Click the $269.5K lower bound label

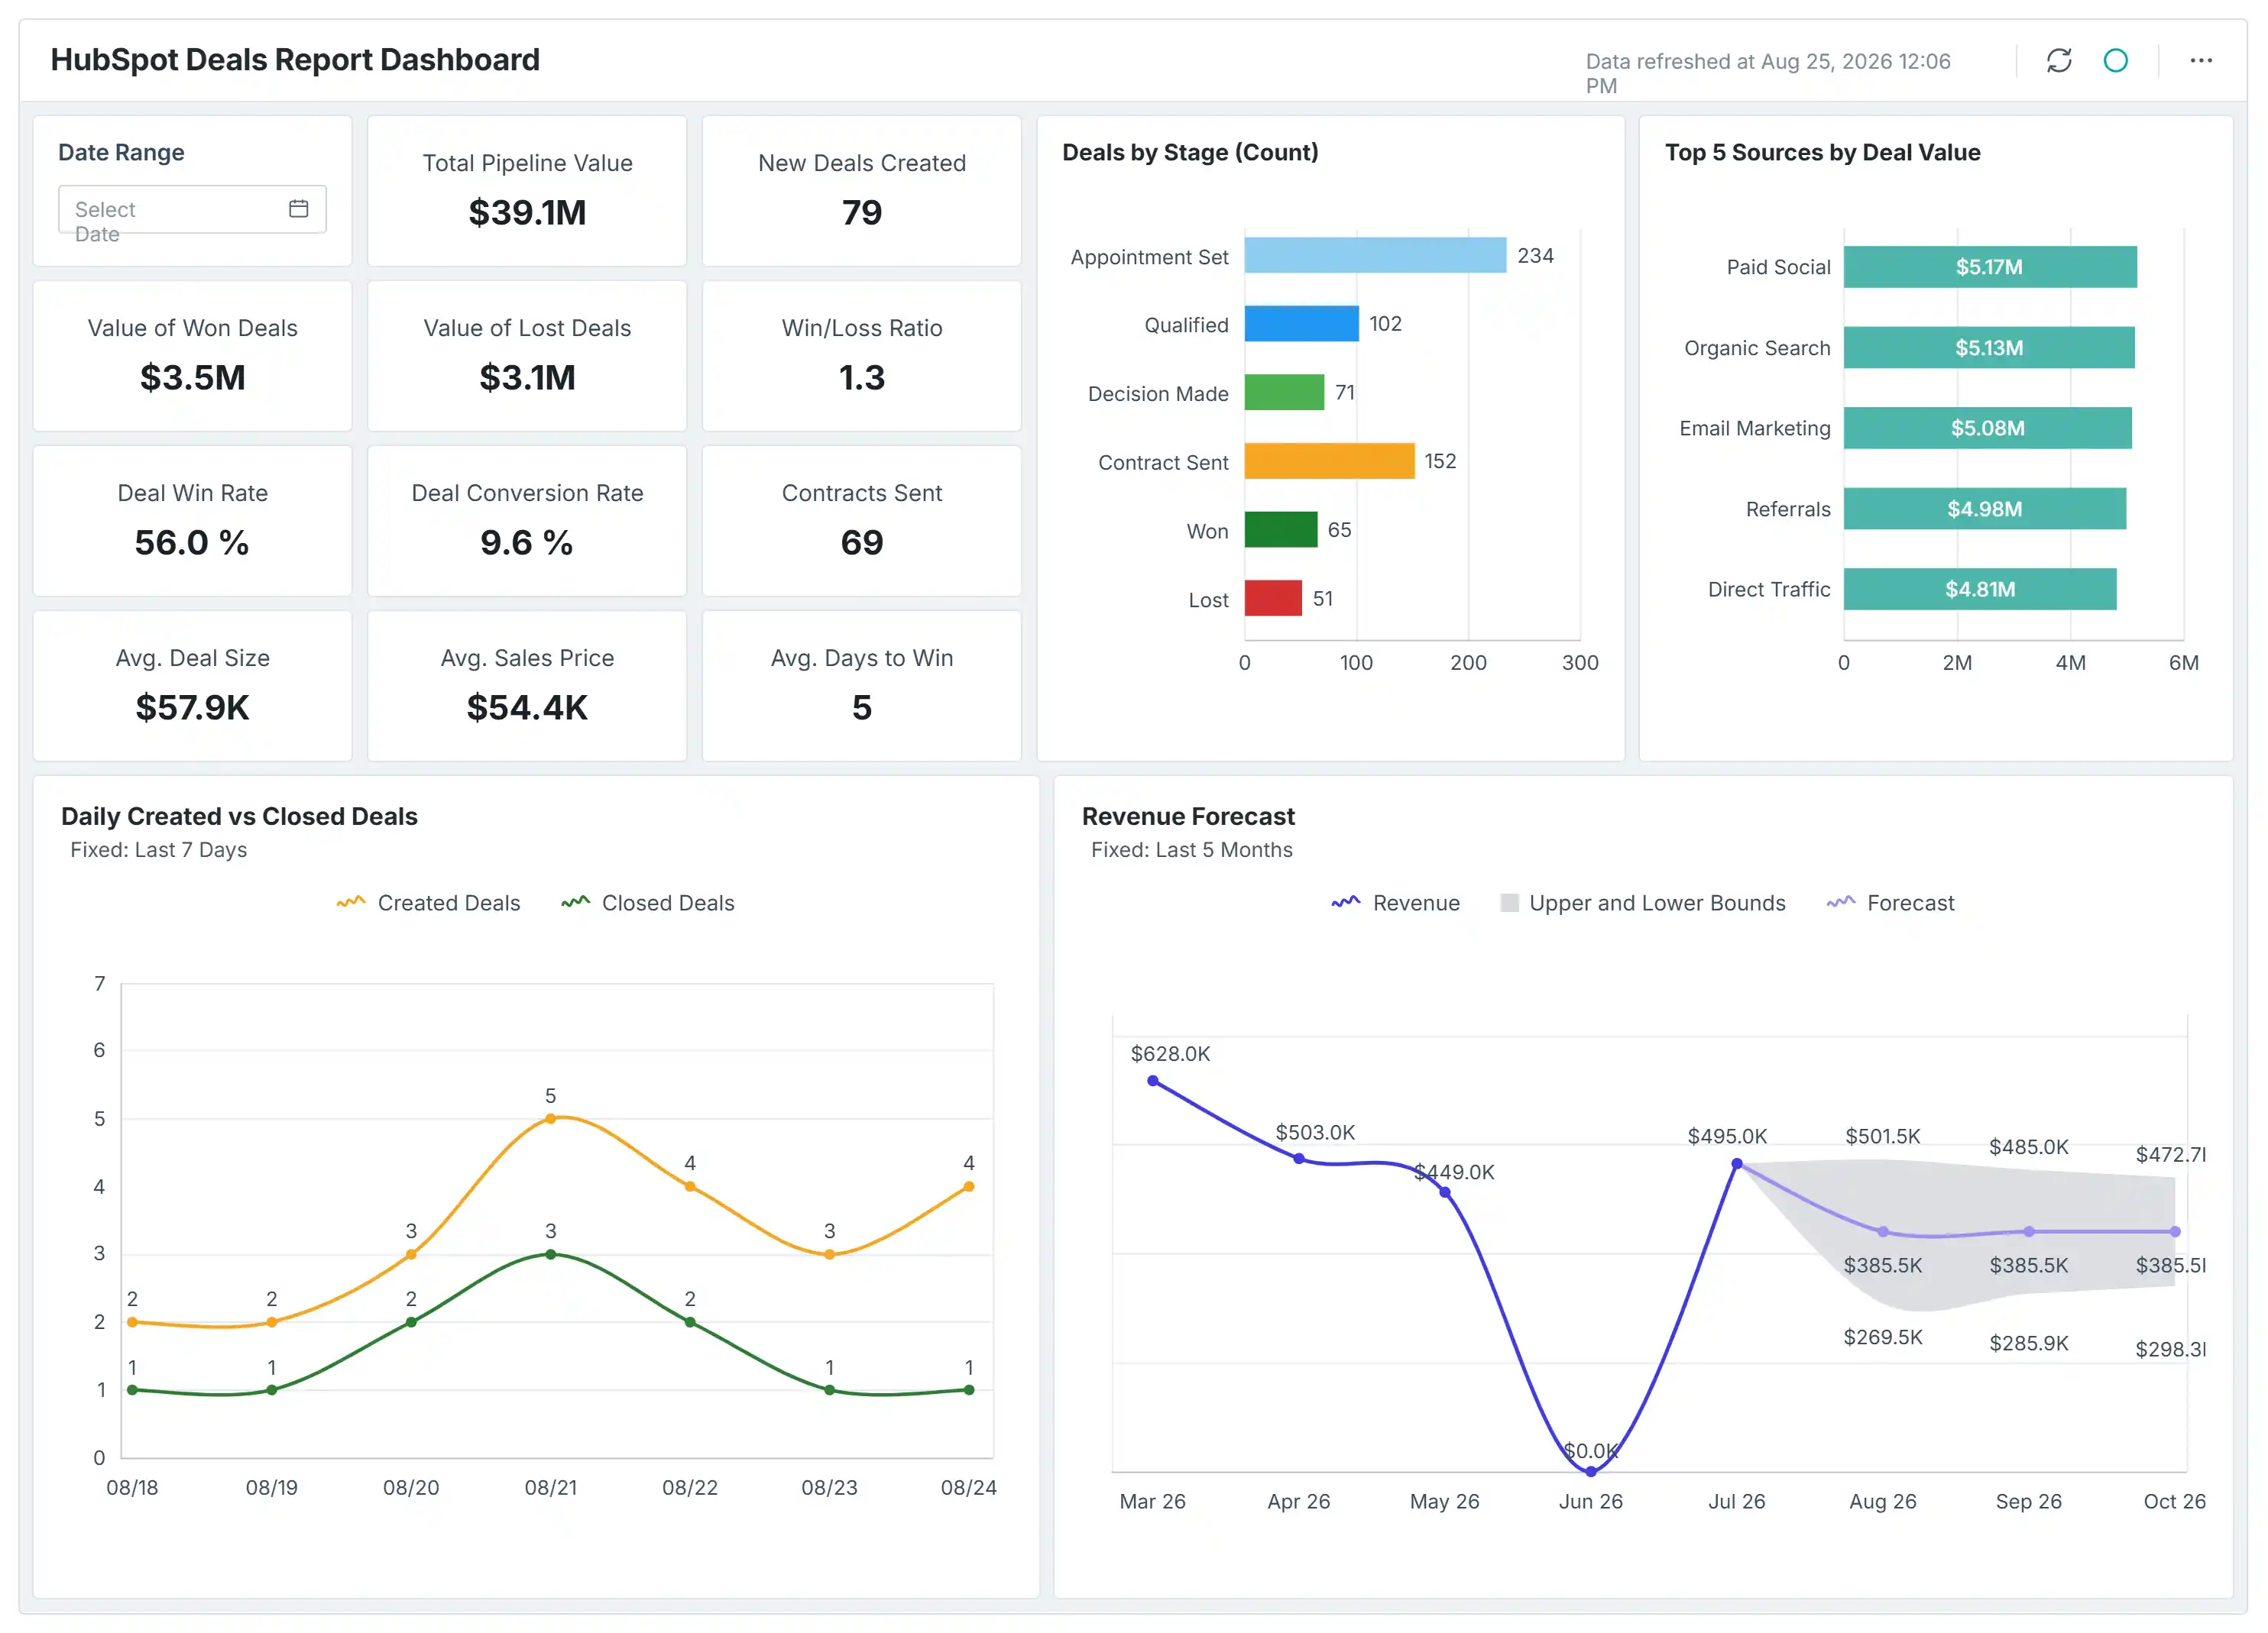pos(1883,1337)
